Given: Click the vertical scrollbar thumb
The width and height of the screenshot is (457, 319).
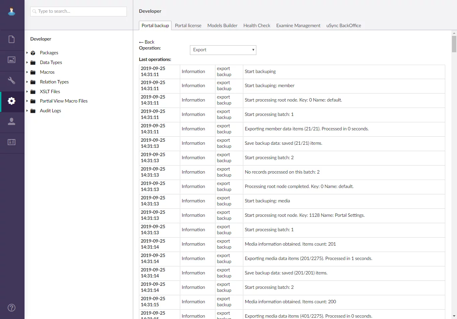Looking at the screenshot, I should 454,44.
